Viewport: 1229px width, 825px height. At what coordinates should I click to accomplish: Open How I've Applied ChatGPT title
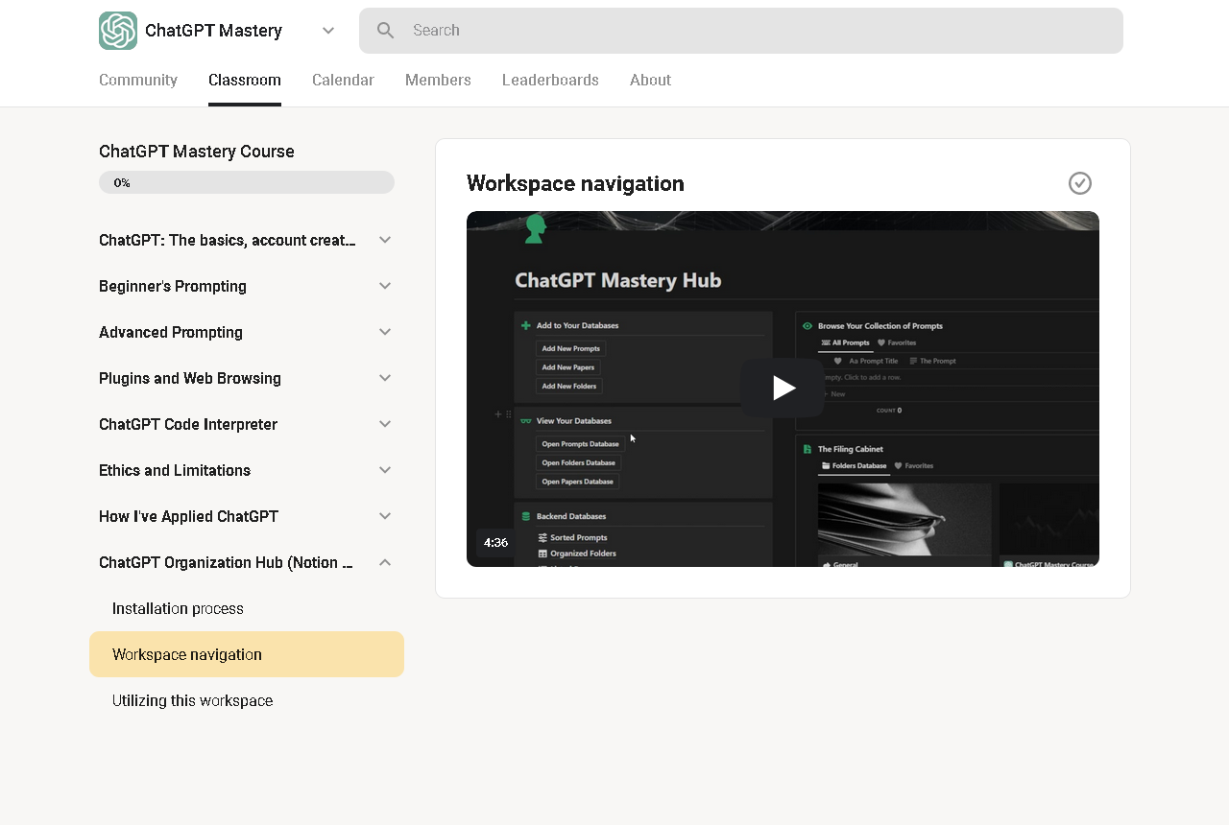[x=188, y=516]
